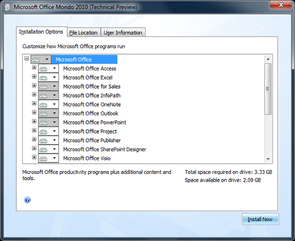Close the Office Mondo 2010 setup window

coord(281,5)
